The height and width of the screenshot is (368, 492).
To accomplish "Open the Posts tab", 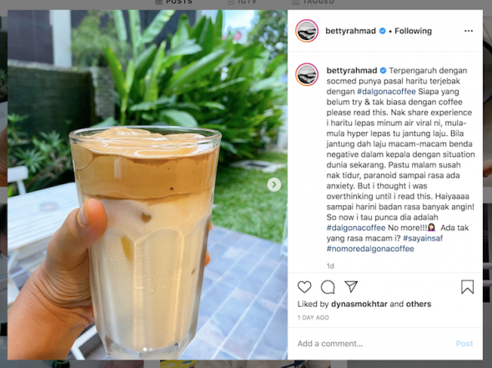I will (173, 2).
